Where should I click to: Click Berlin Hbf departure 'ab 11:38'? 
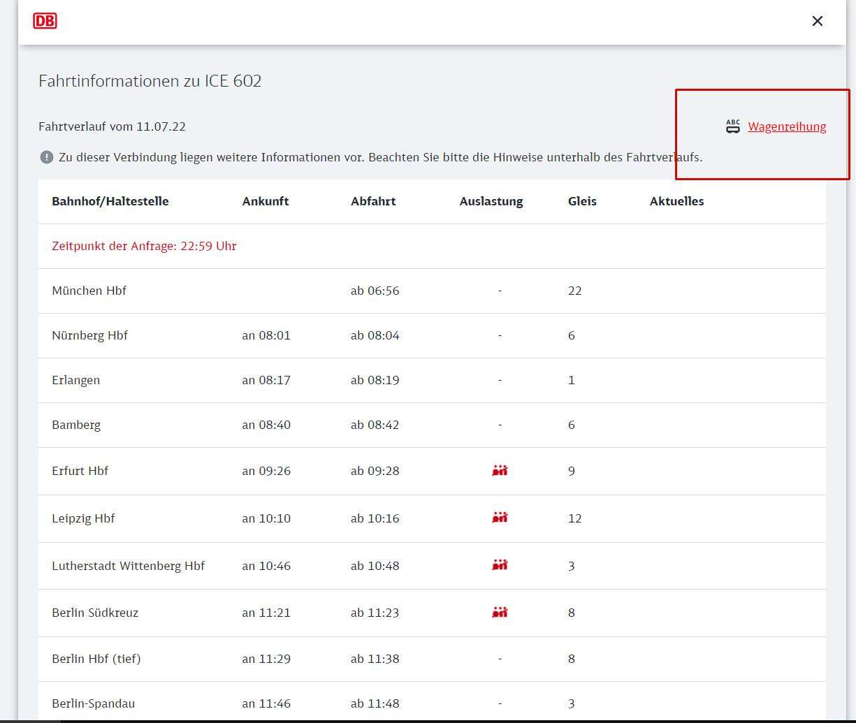click(x=375, y=659)
